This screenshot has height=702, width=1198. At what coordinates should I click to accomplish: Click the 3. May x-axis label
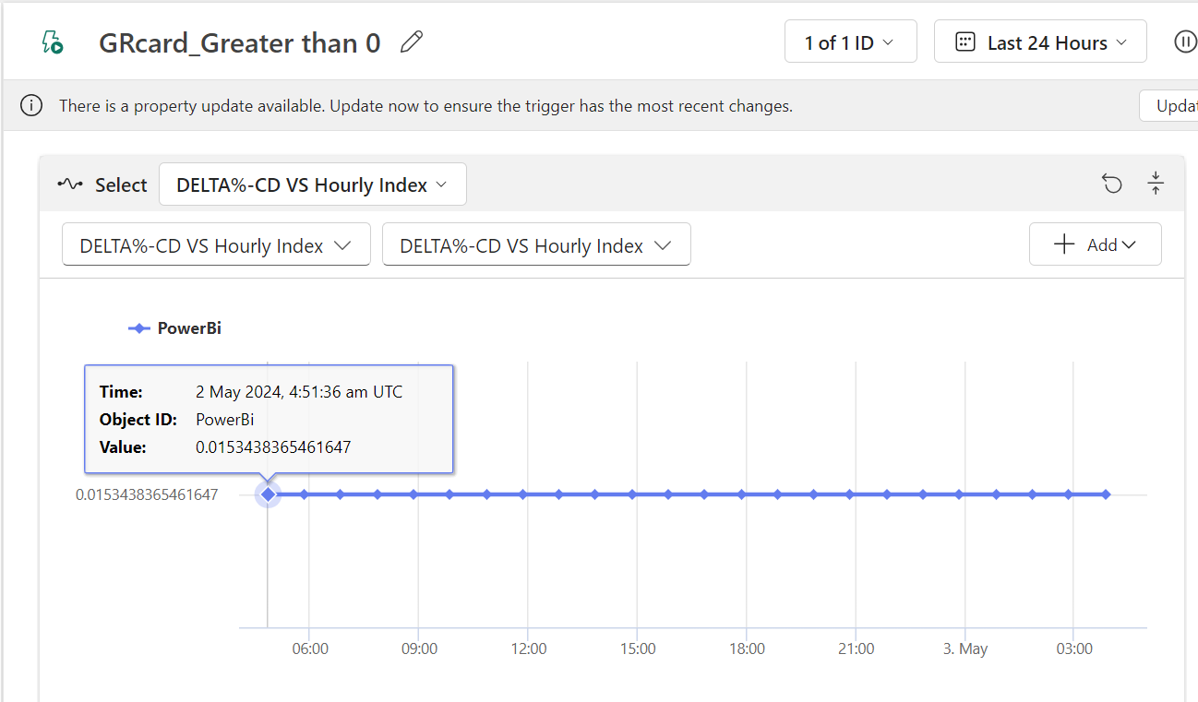click(965, 648)
